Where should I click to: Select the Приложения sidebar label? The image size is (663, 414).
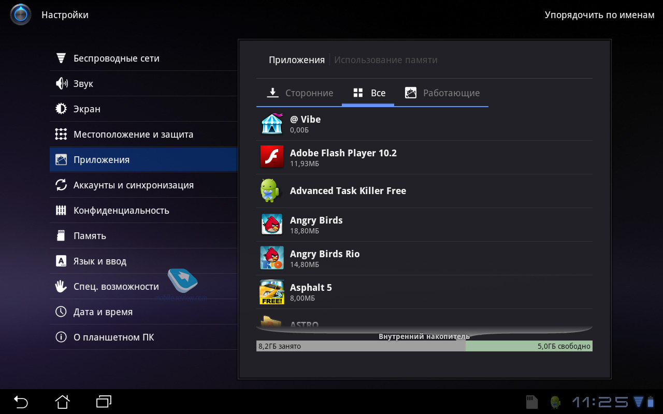(102, 160)
